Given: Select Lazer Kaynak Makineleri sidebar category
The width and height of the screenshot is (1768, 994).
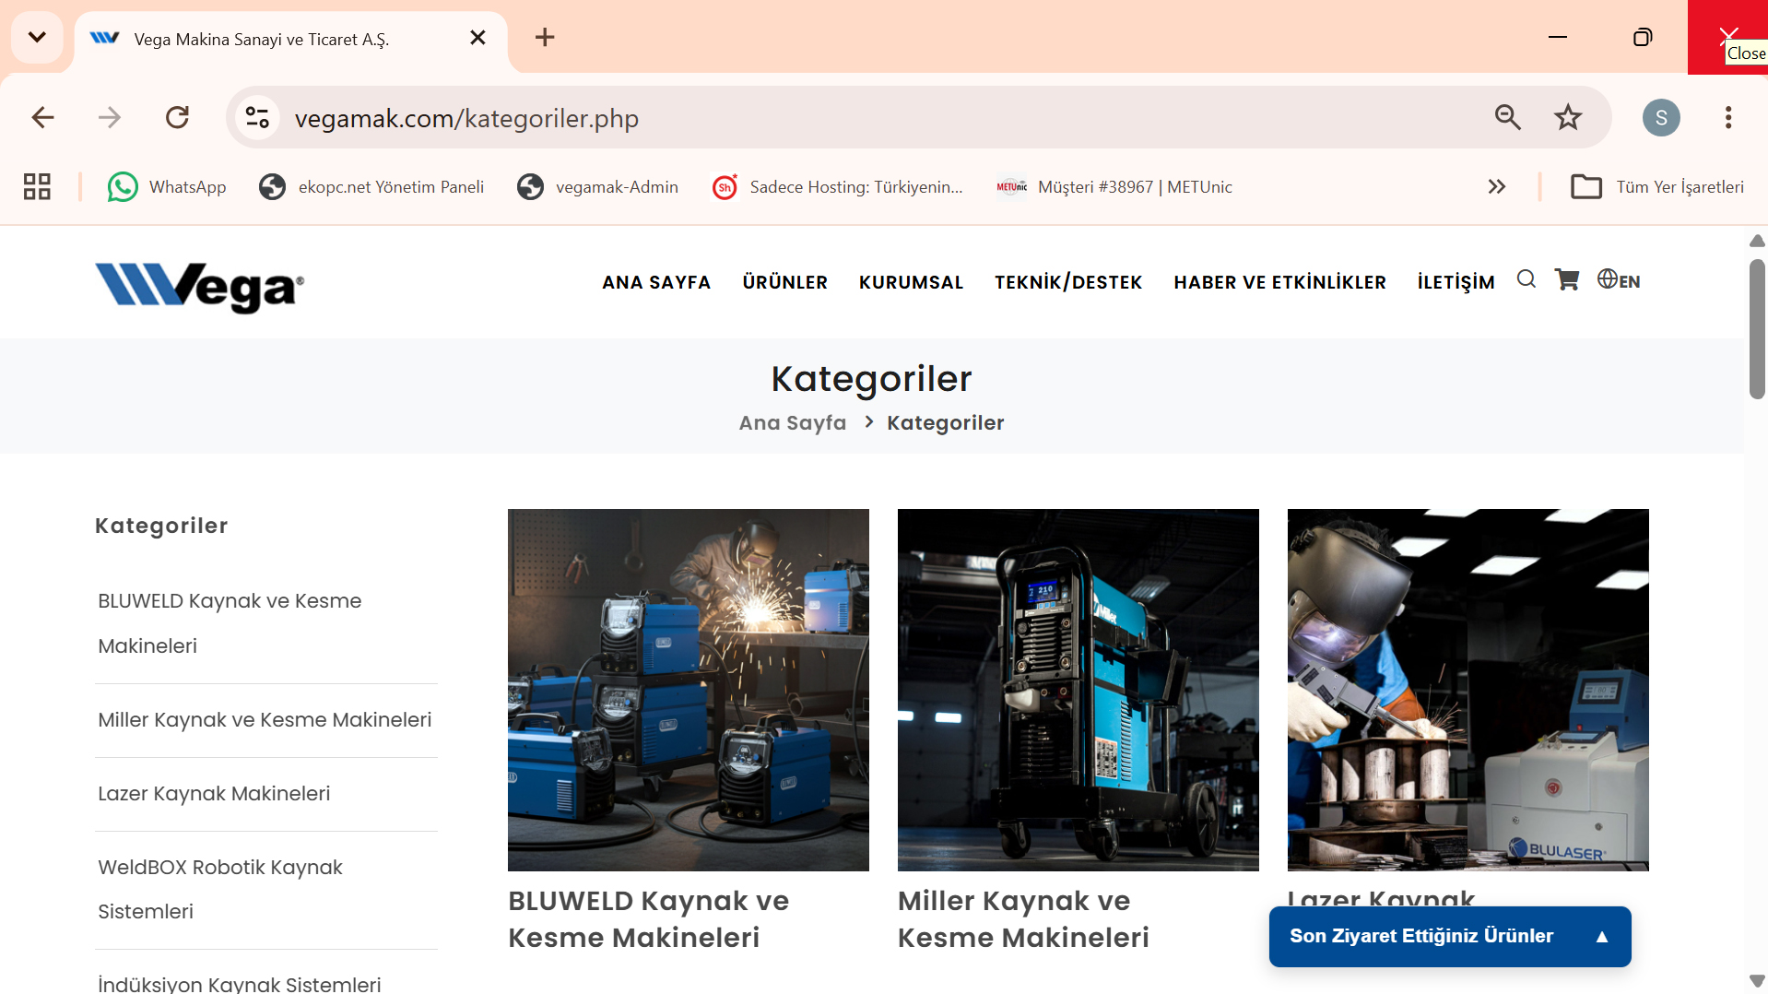Looking at the screenshot, I should tap(214, 794).
